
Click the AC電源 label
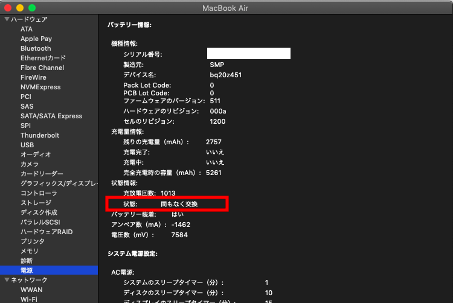coord(123,272)
